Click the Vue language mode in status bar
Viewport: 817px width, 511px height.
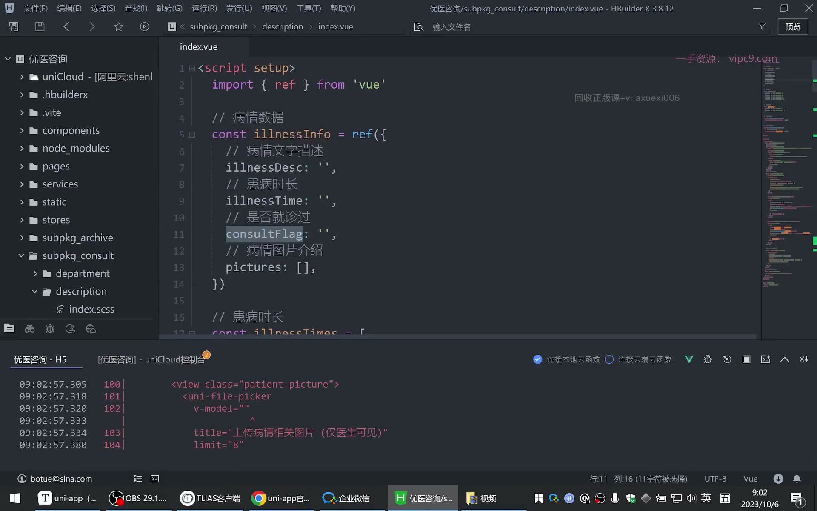coord(750,479)
